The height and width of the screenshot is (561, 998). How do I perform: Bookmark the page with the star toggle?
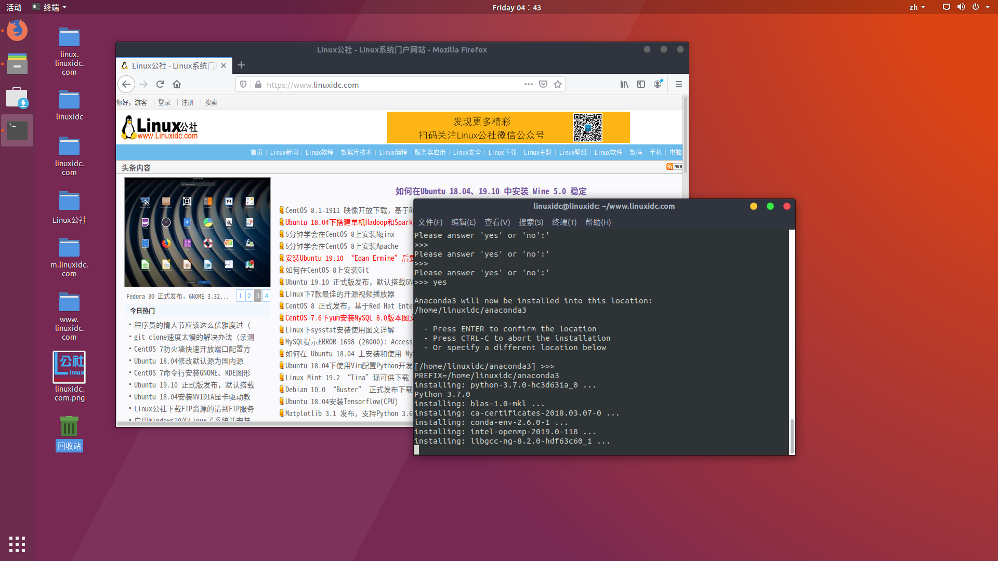[x=557, y=84]
